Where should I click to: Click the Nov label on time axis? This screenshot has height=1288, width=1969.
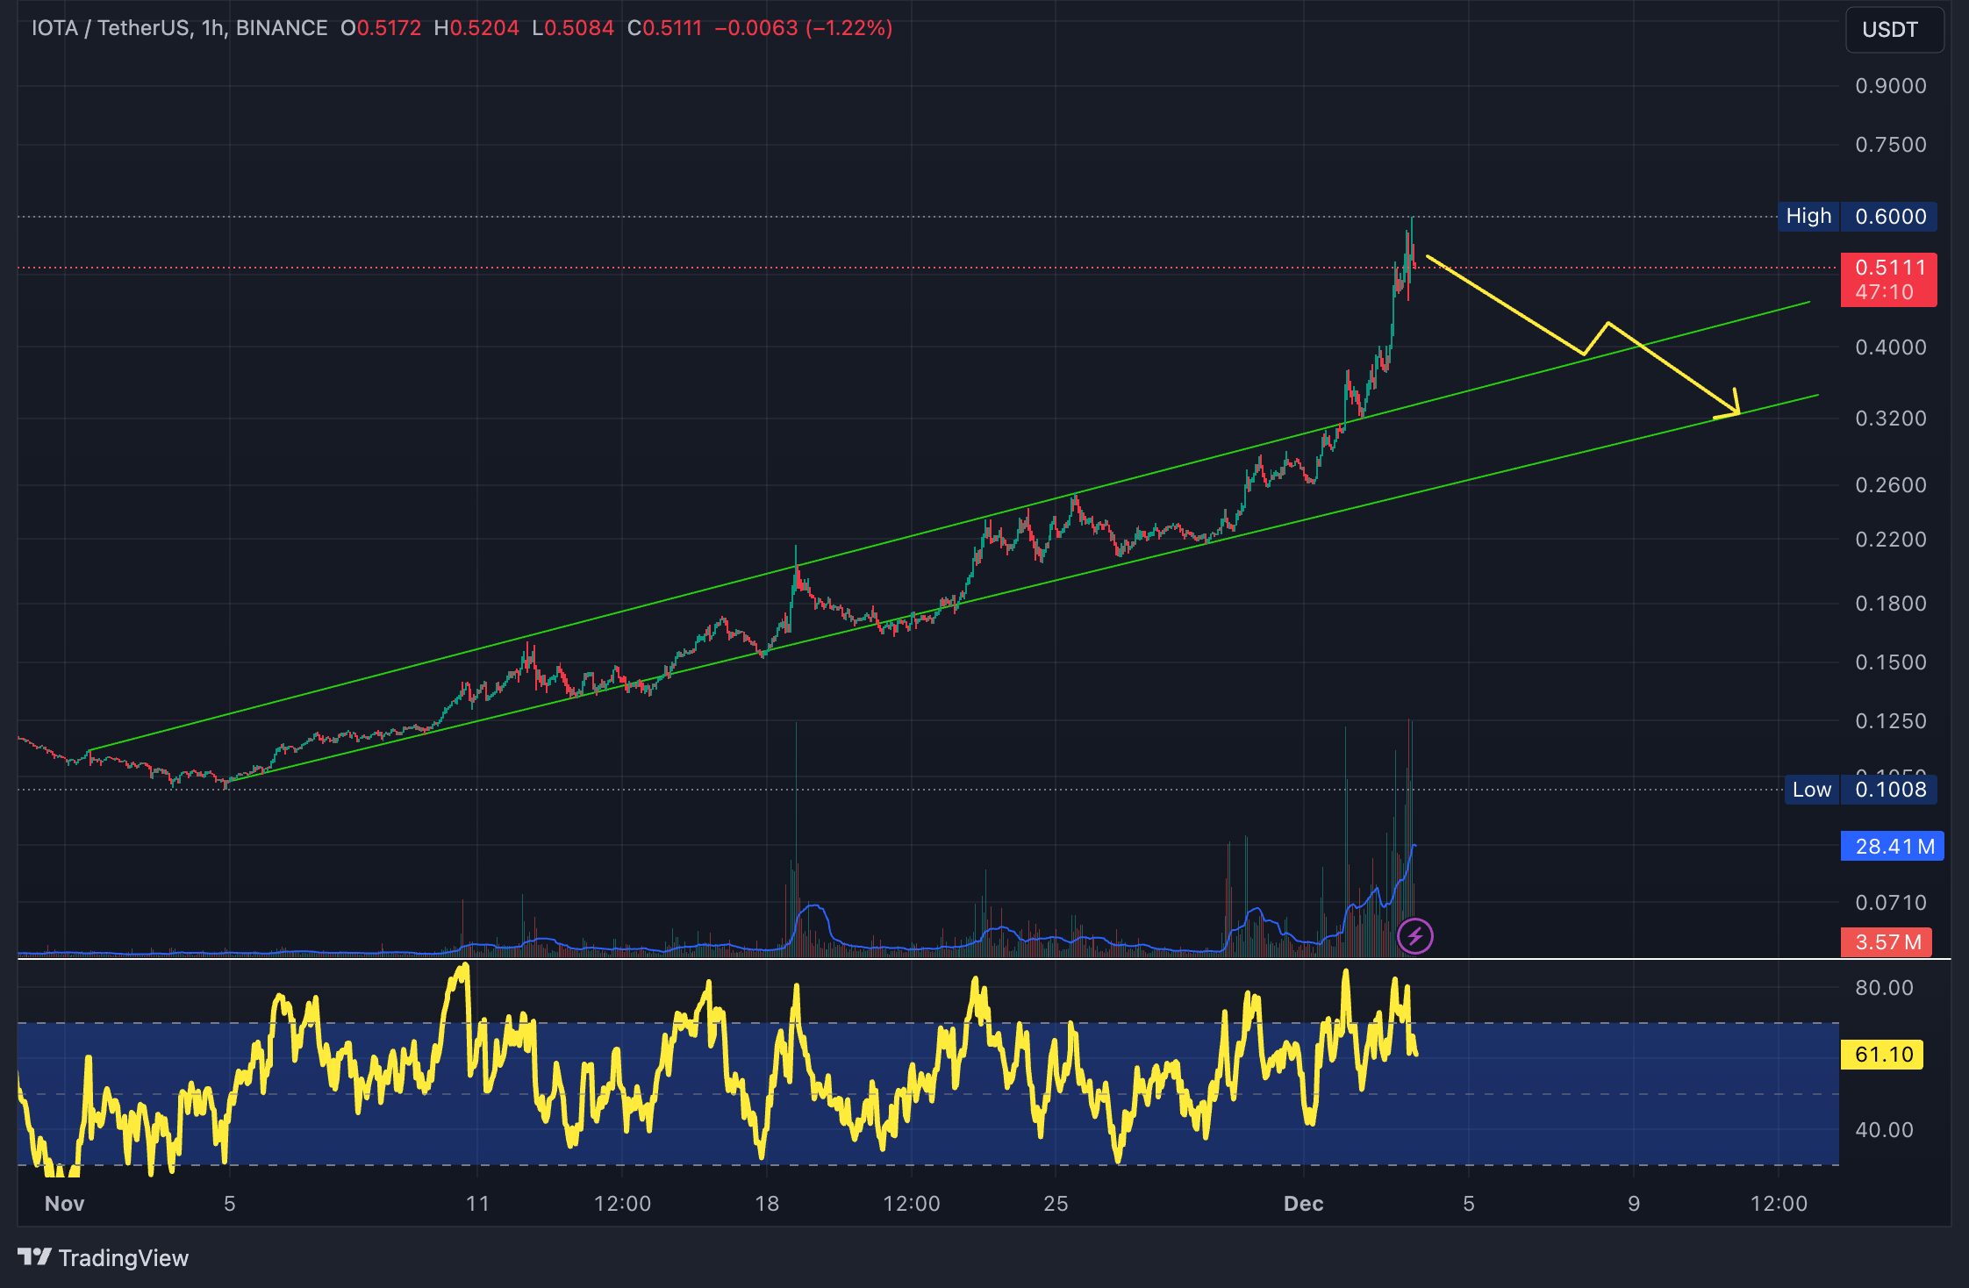point(64,1204)
